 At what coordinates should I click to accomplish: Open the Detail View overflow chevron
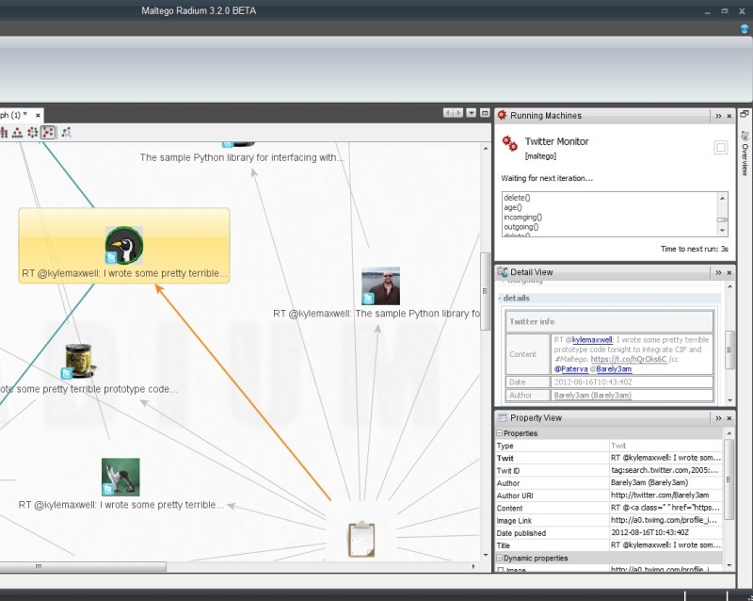(718, 272)
